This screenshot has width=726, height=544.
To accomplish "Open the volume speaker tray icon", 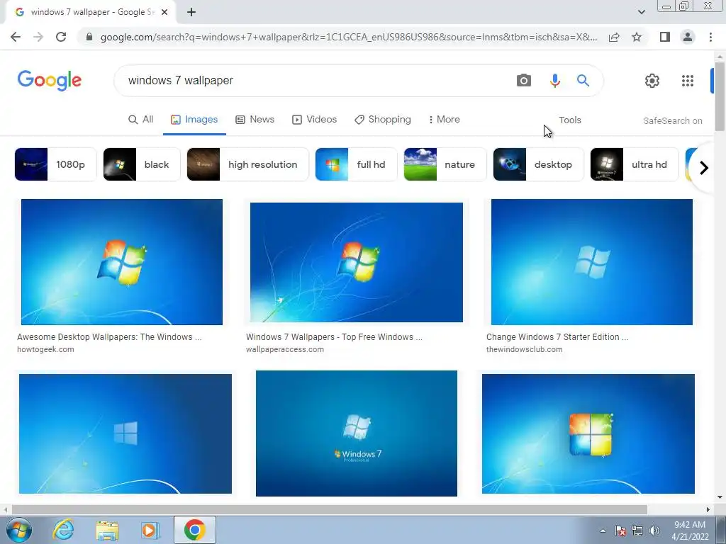I will pyautogui.click(x=654, y=531).
